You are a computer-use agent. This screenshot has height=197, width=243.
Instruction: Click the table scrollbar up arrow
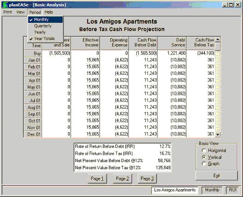point(218,39)
